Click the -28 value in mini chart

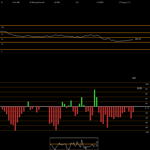[x=97, y=142]
